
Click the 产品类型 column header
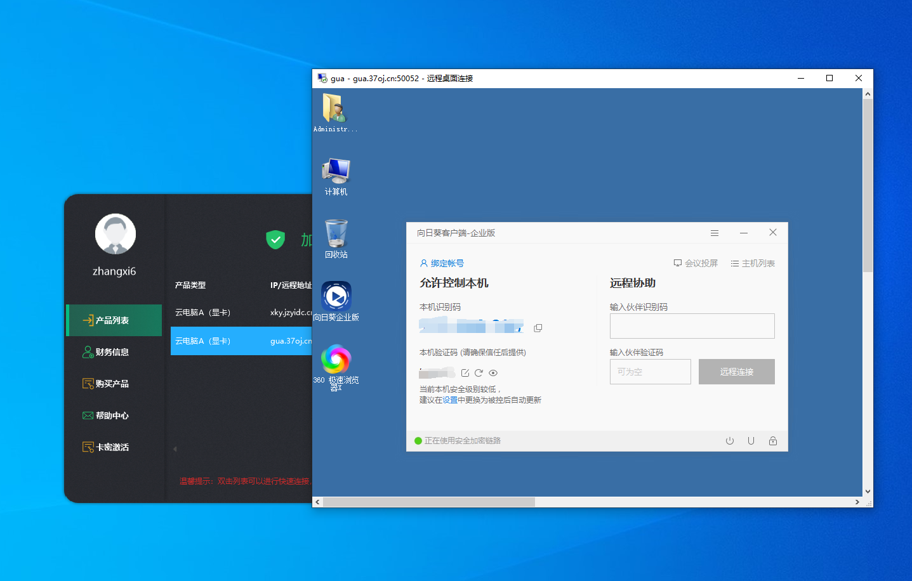pyautogui.click(x=190, y=285)
